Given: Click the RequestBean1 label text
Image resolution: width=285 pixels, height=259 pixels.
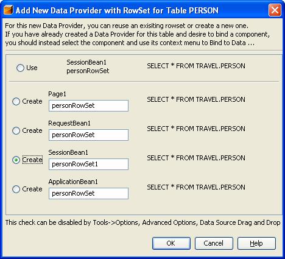Looking at the screenshot, I should (x=69, y=123).
